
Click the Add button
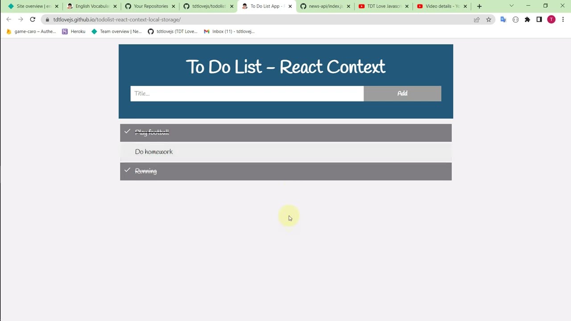(x=402, y=94)
